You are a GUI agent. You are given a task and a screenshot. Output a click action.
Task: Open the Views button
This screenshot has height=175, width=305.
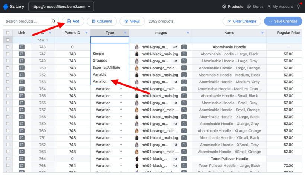[x=132, y=21]
